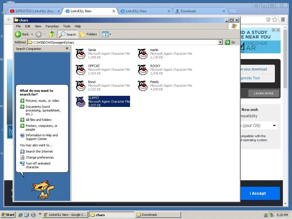292x219 pixels.
Task: Select the CLIPPIT character file icon
Action: click(x=80, y=102)
